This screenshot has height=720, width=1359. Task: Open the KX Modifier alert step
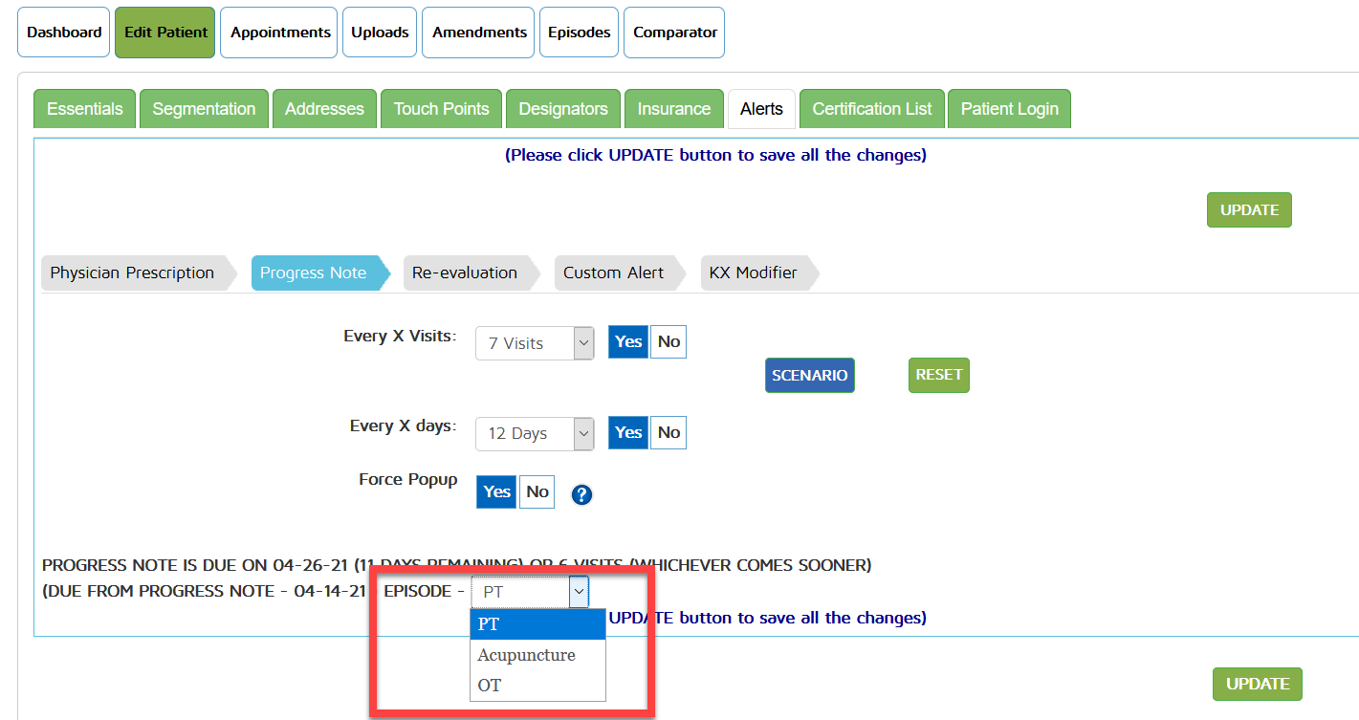pos(753,273)
